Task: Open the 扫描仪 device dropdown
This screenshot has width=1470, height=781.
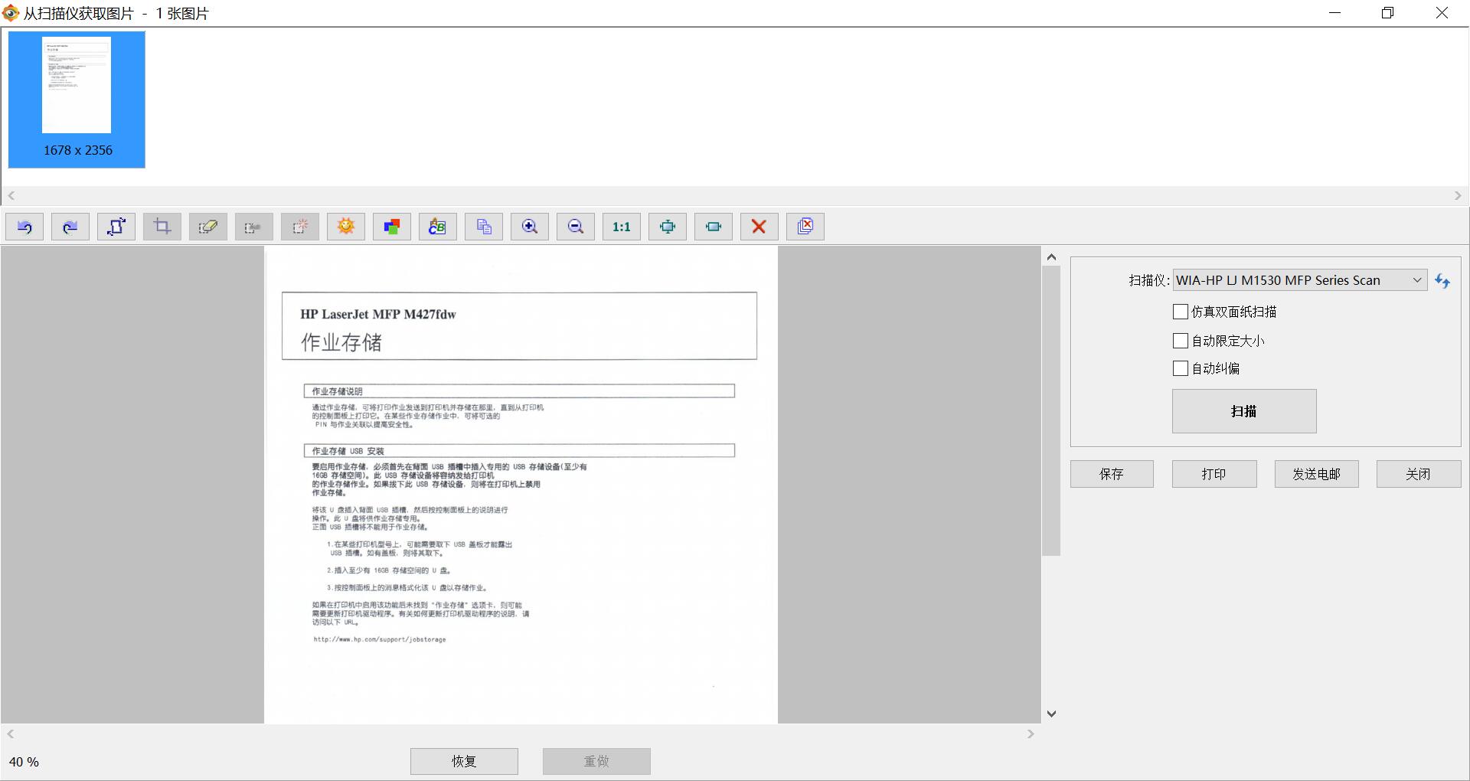Action: [1300, 280]
